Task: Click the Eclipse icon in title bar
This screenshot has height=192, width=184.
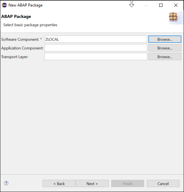Action: tap(4, 5)
